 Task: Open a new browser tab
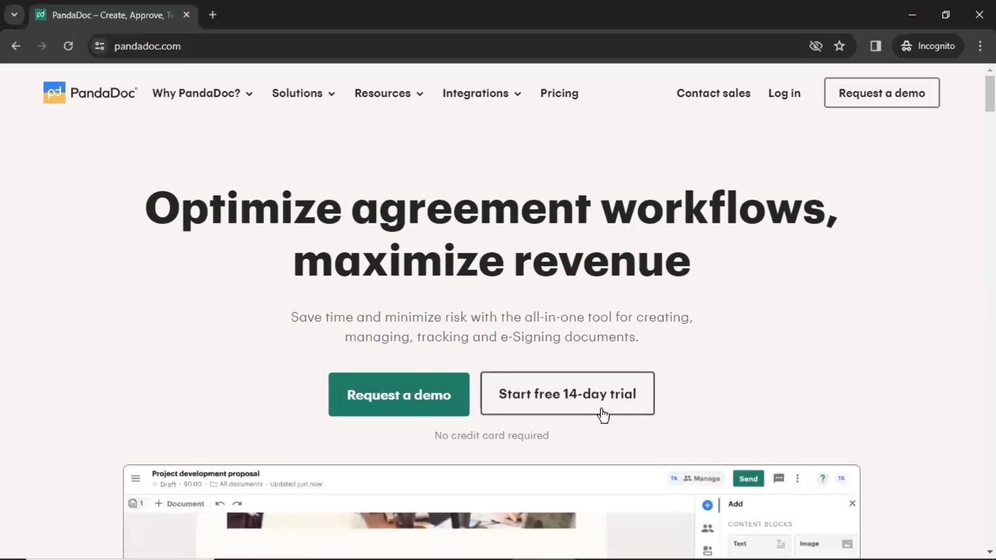pos(213,15)
